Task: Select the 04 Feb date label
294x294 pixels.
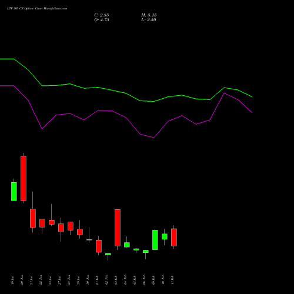Action: coord(126,280)
